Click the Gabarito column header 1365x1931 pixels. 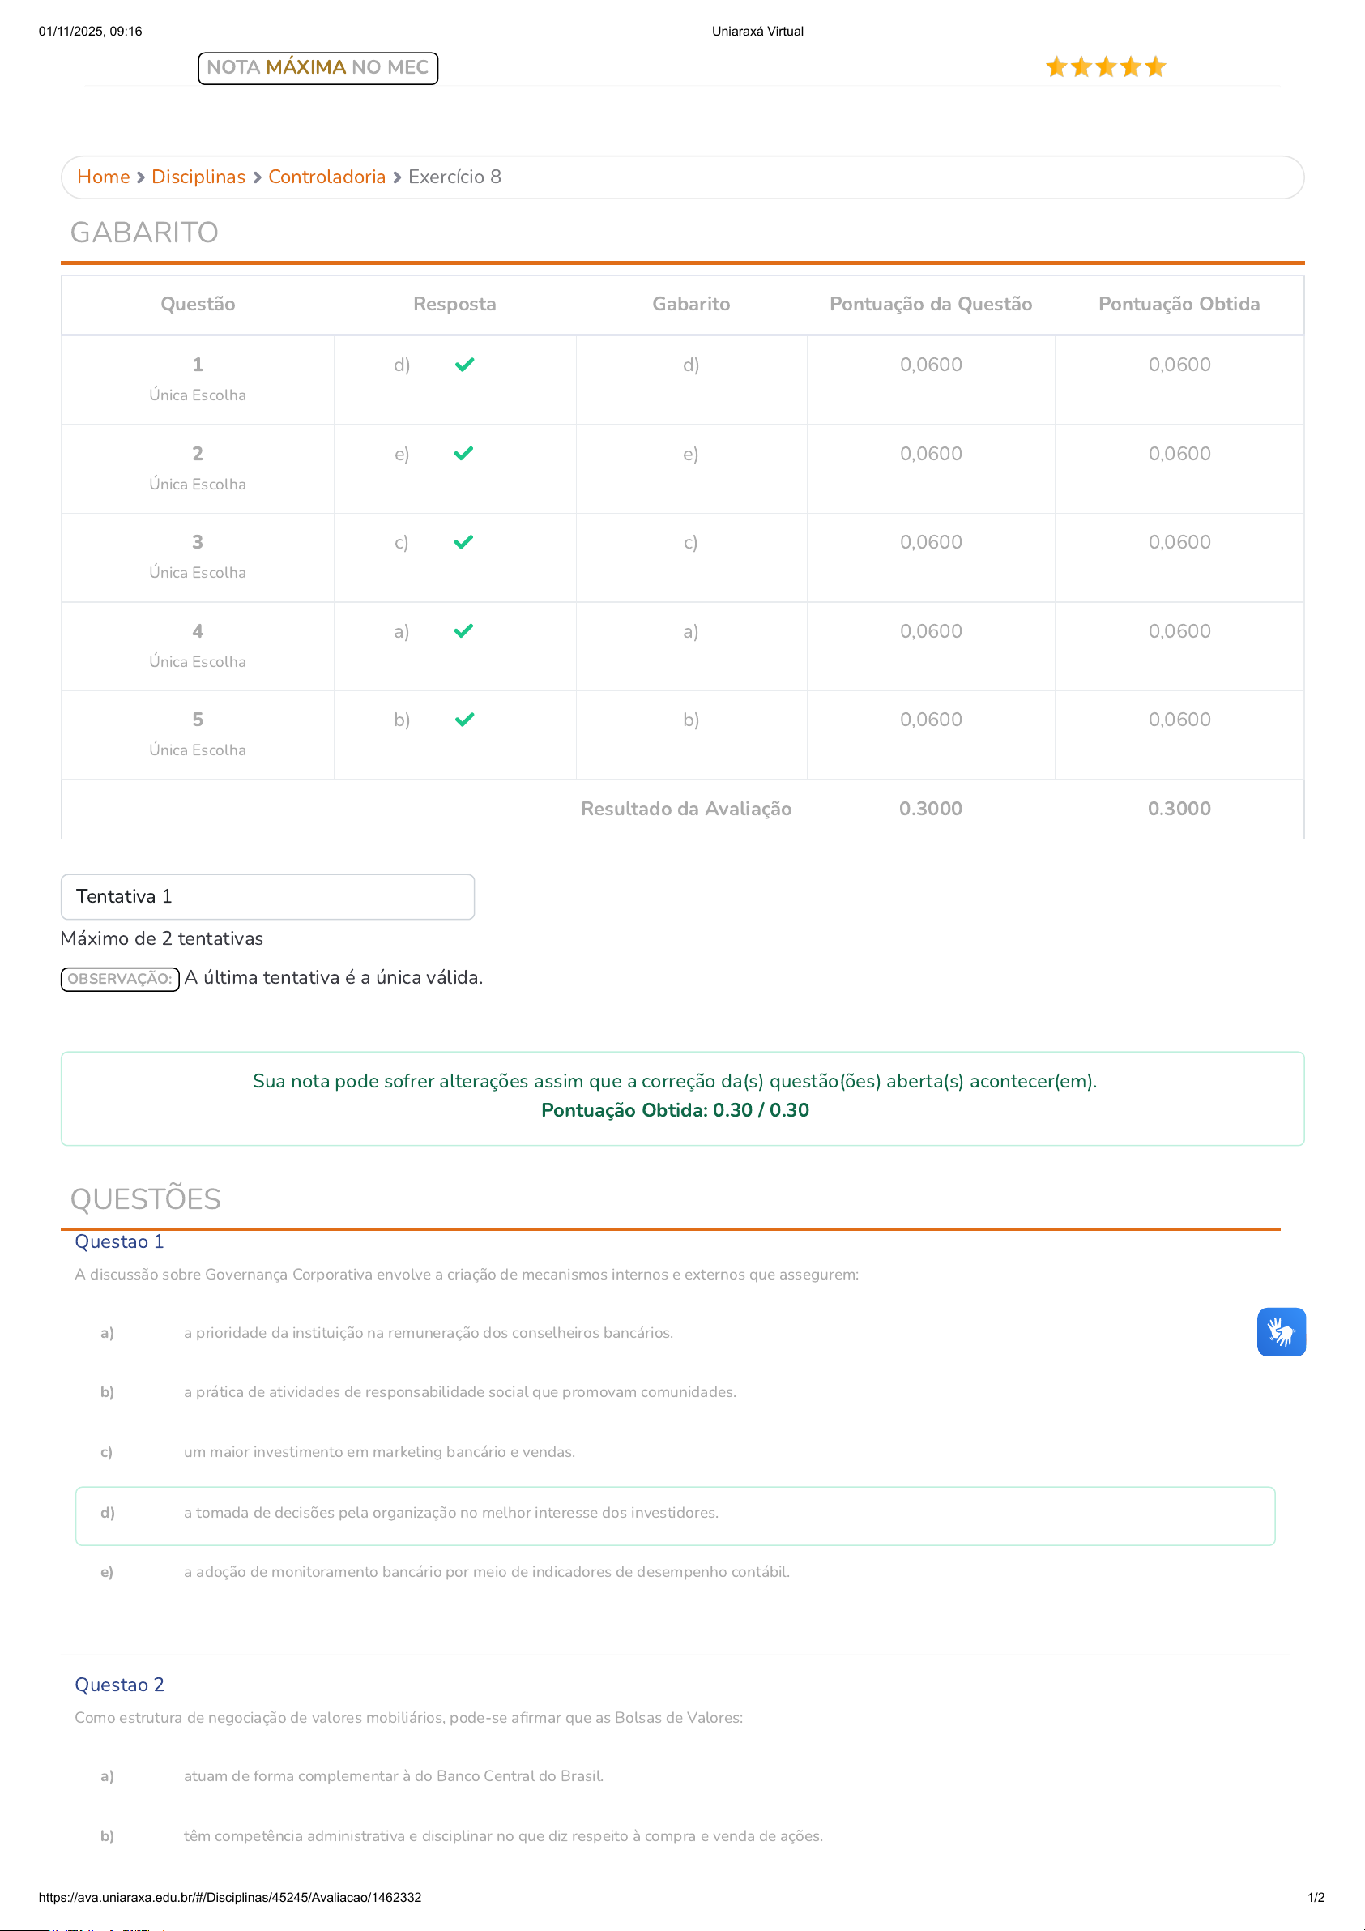690,304
